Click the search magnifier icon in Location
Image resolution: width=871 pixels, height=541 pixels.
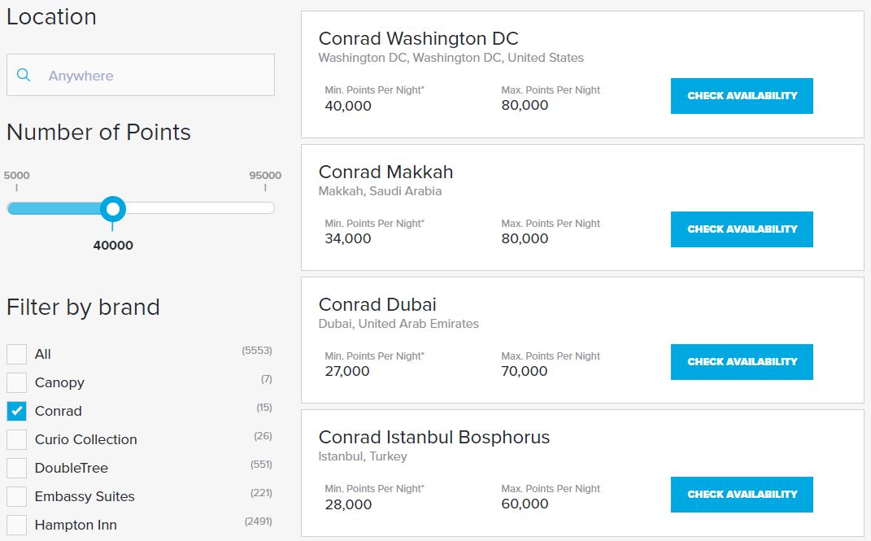click(24, 74)
